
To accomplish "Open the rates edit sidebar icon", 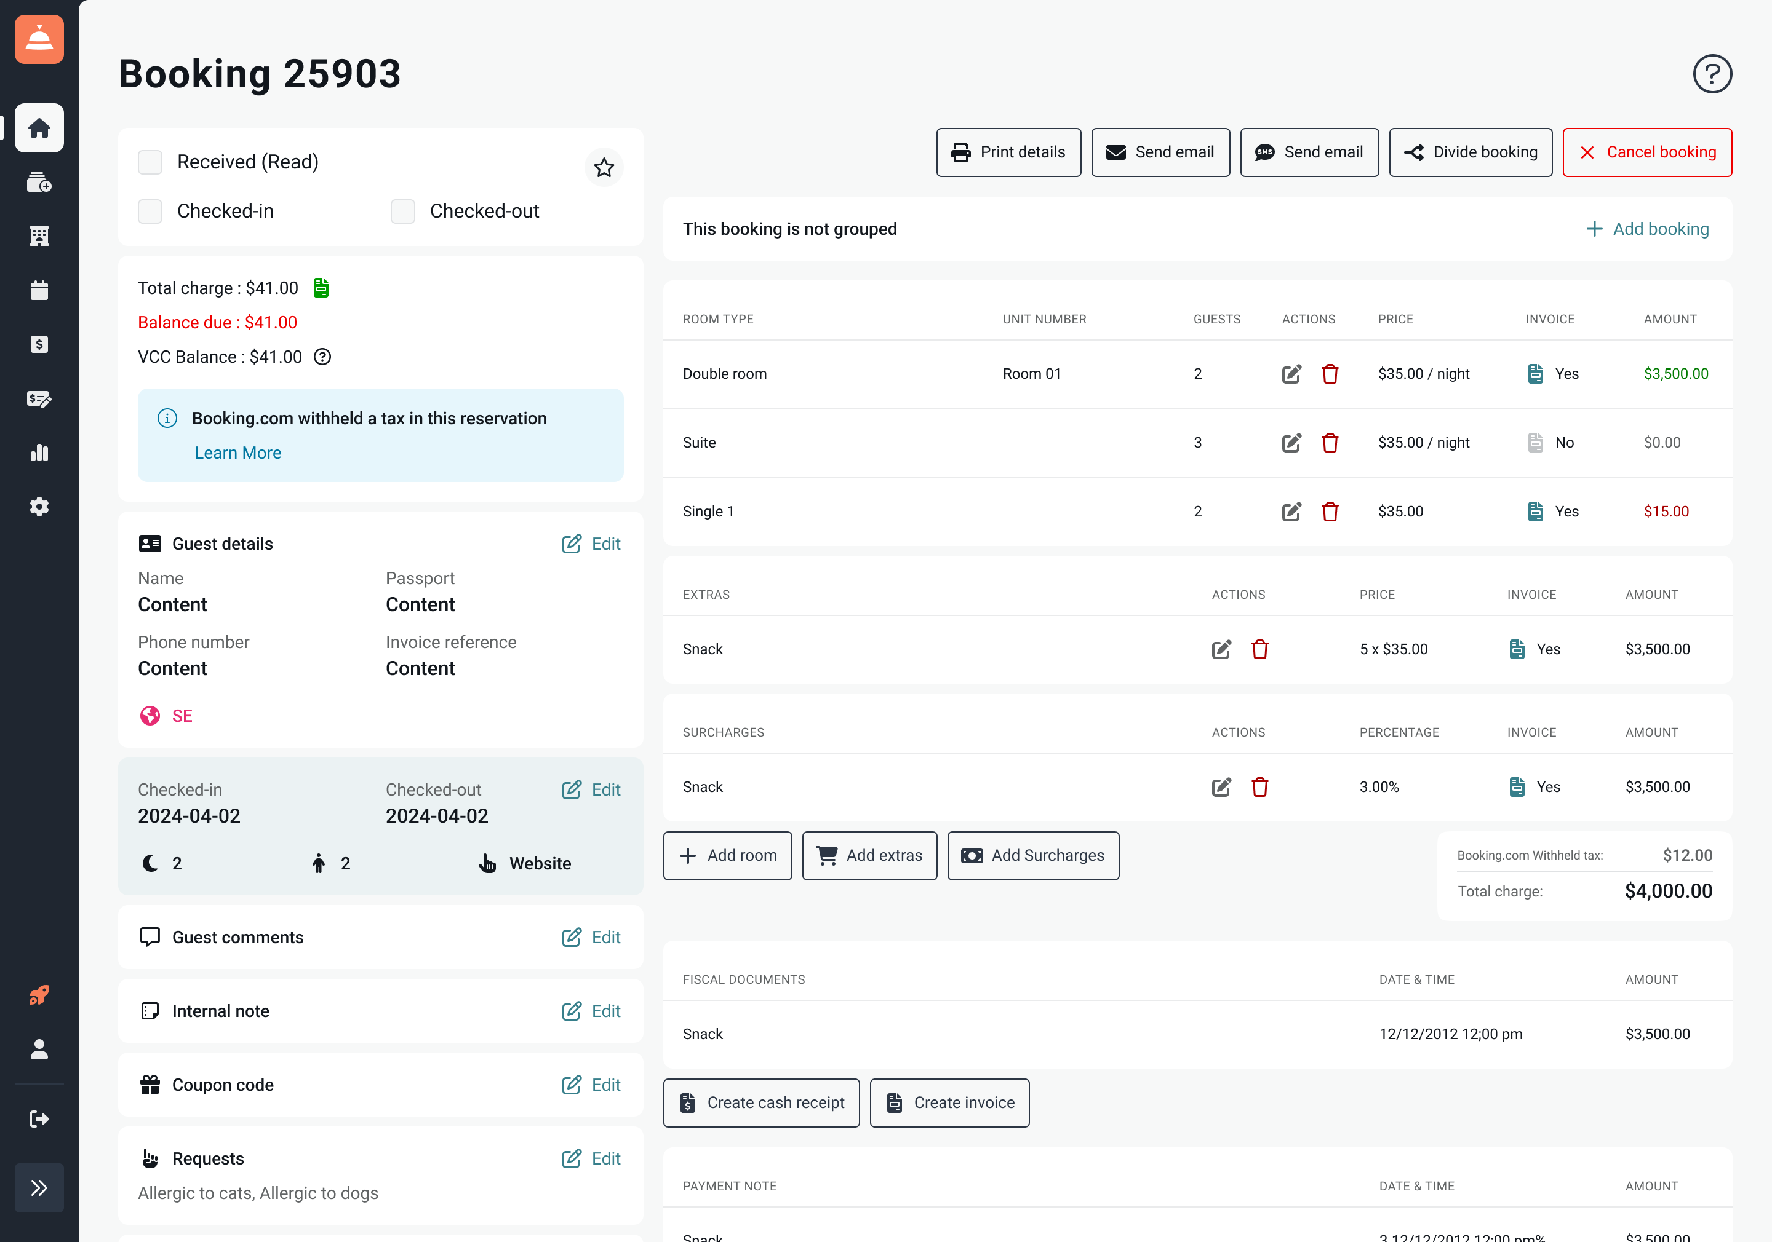I will (39, 398).
